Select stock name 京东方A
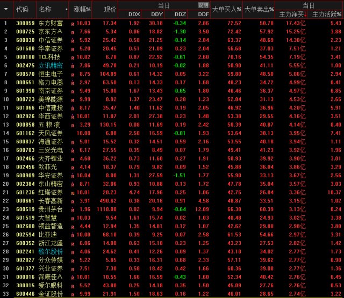Image resolution: width=344 pixels, height=298 pixels. pos(51,32)
